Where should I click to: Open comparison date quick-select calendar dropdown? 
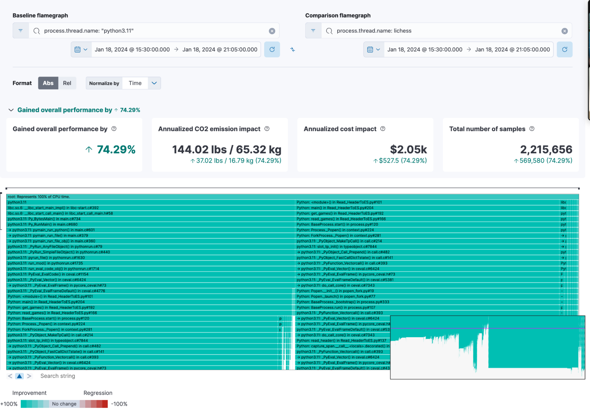[x=373, y=50]
